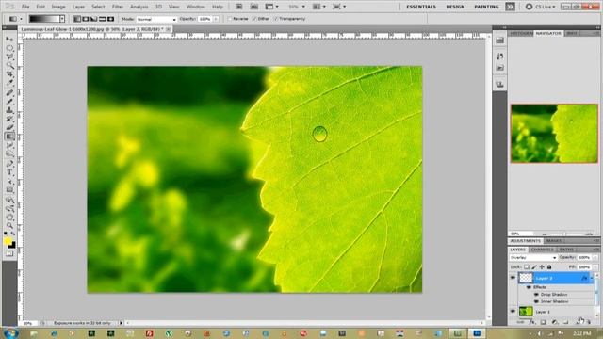Open the Image menu
The width and height of the screenshot is (603, 339).
point(58,7)
